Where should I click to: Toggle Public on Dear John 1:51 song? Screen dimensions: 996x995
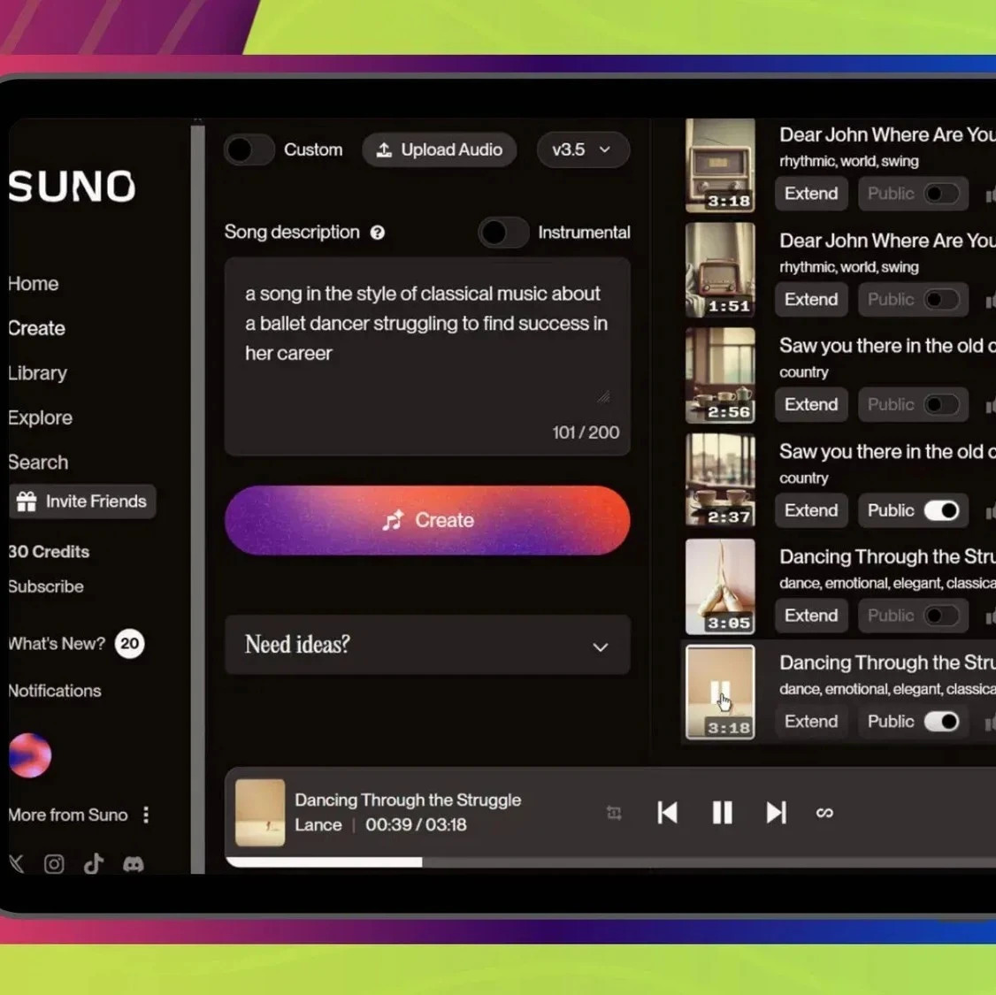(941, 300)
